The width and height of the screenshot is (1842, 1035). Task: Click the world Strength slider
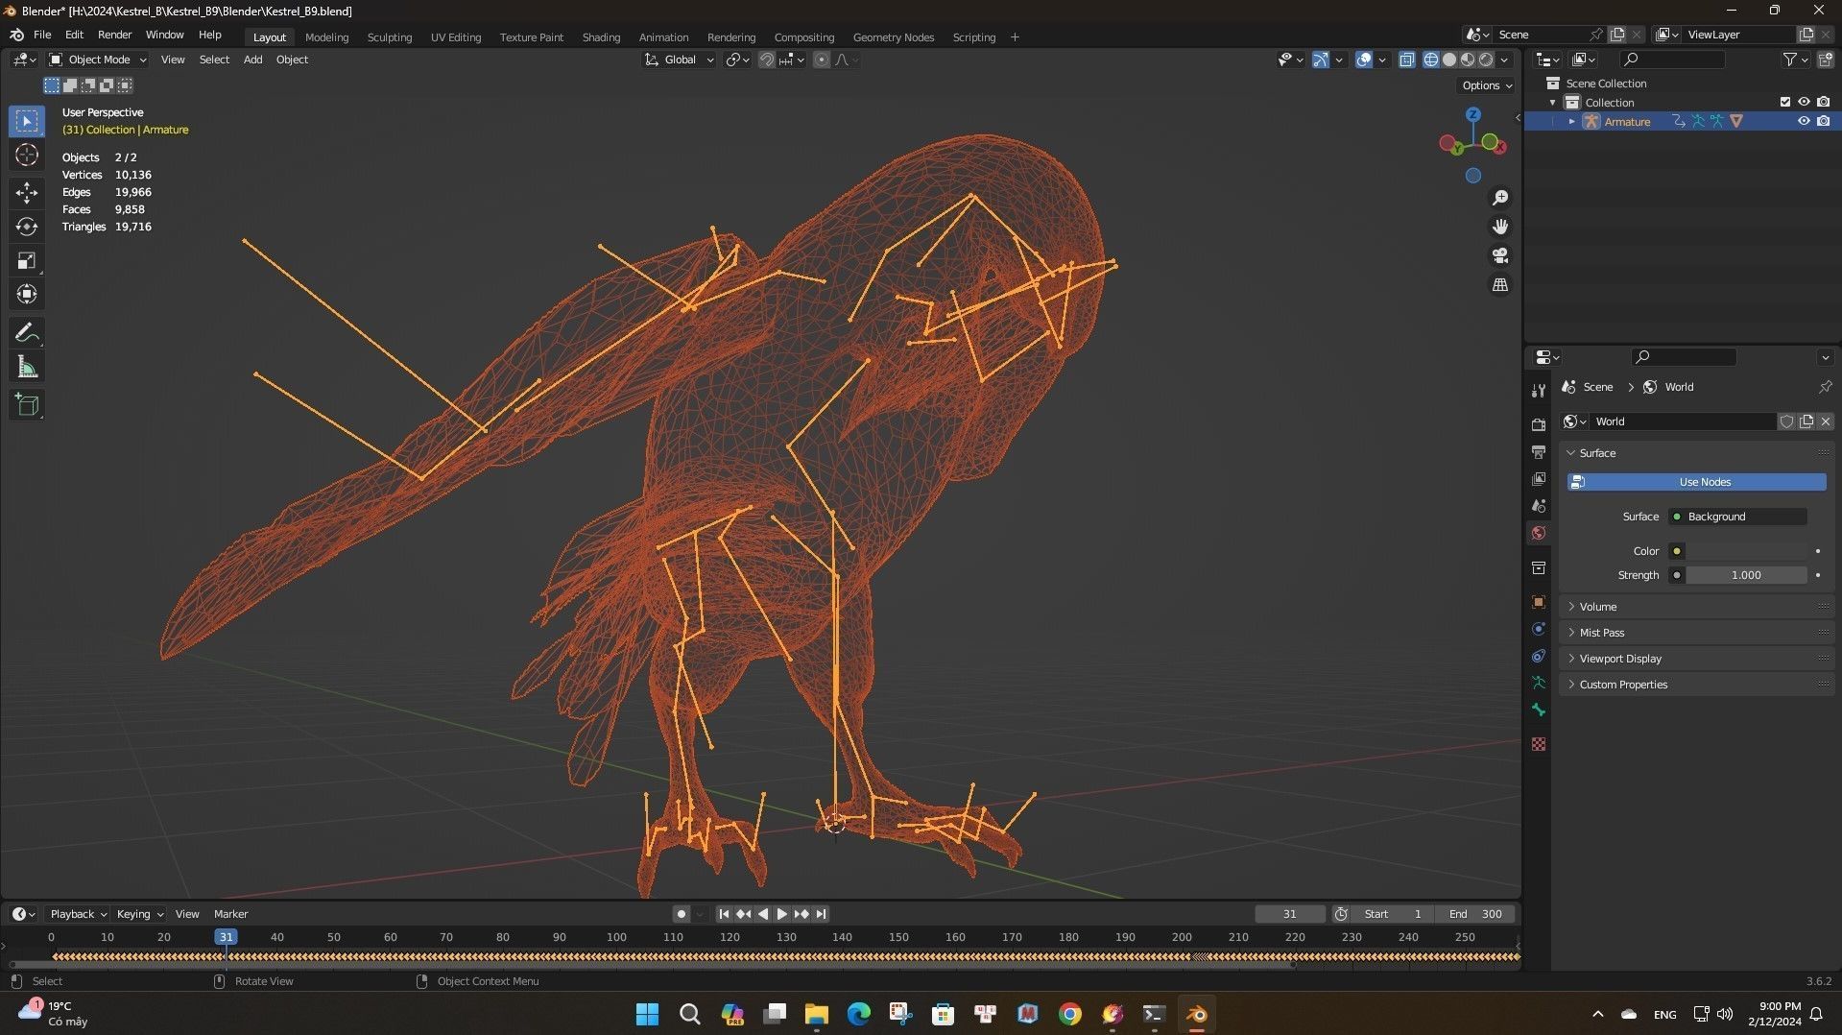[x=1745, y=575]
